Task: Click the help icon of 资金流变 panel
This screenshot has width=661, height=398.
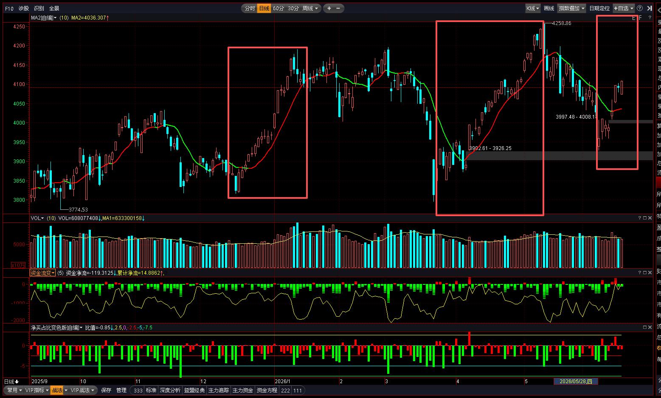Action: click(x=640, y=273)
